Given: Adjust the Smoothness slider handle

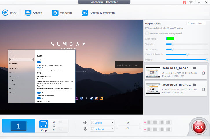Looking at the screenshot, I should pyautogui.click(x=173, y=49).
